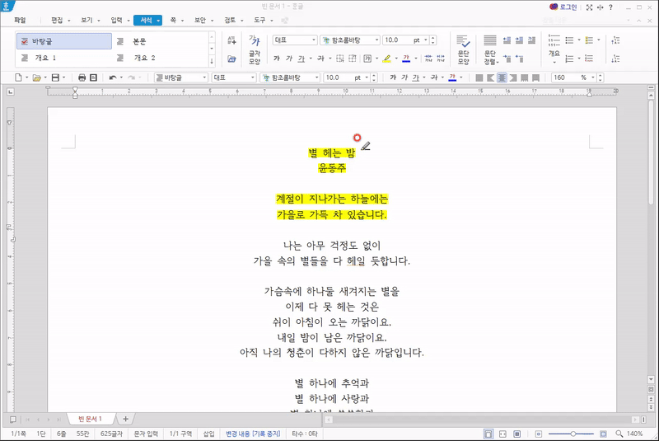Enable left alignment in lower toolbar
659x441 pixels.
[490, 77]
